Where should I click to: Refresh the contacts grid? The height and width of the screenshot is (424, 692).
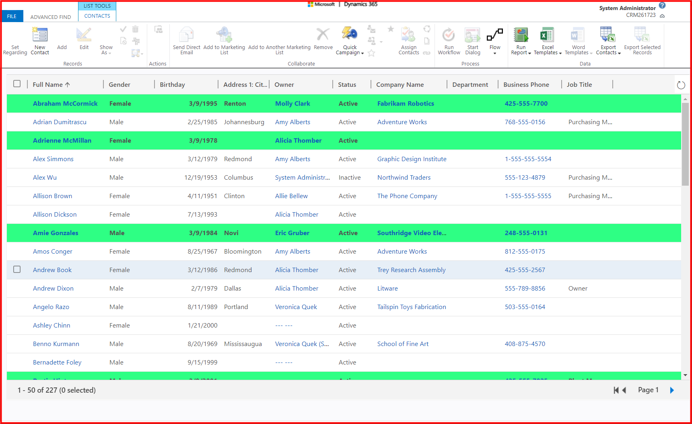681,85
